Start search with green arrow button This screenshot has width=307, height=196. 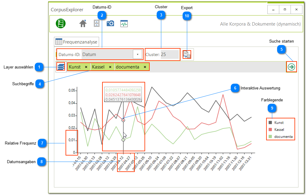(x=291, y=67)
